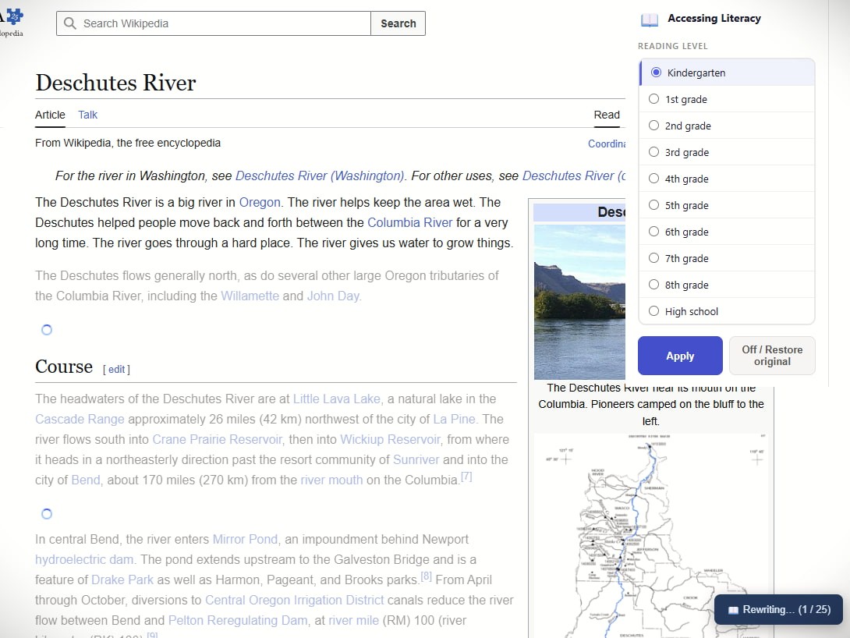Click the Apply button
This screenshot has width=850, height=638.
point(680,356)
